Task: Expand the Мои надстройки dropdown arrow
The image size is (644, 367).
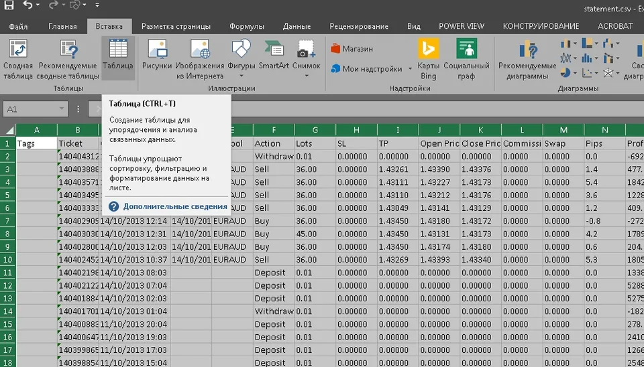Action: 410,69
